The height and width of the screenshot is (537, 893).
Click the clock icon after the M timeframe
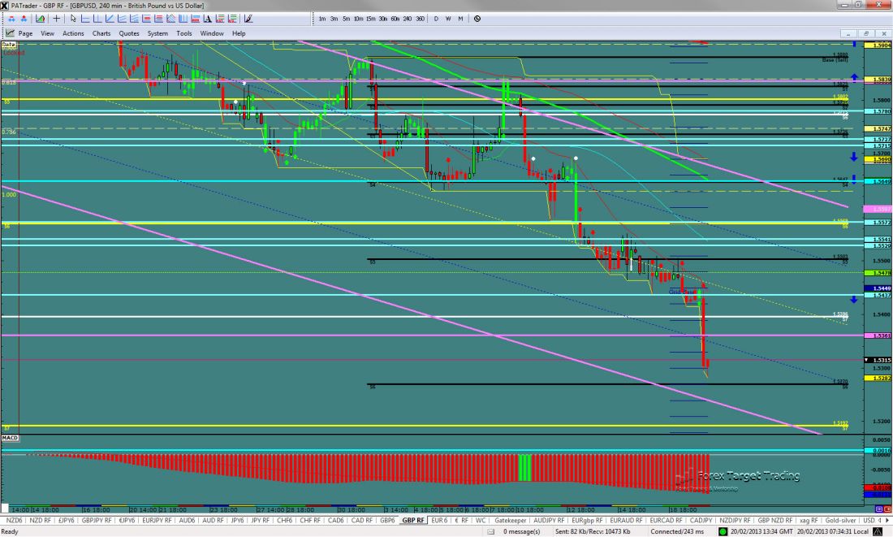477,18
